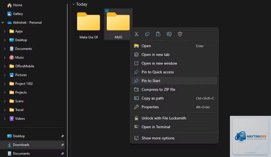Viewport: 271px width, 157px height.
Task: Open OfficeMobile folder in sidebar
Action: point(22,66)
